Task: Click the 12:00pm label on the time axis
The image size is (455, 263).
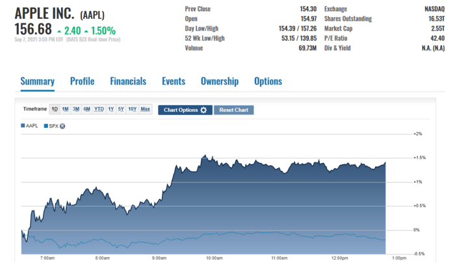Action: point(339,258)
